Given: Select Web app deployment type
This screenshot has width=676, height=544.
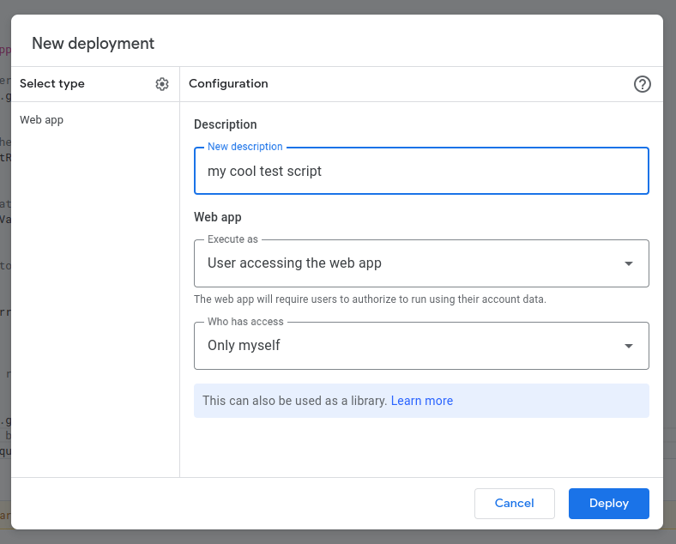Looking at the screenshot, I should point(42,120).
